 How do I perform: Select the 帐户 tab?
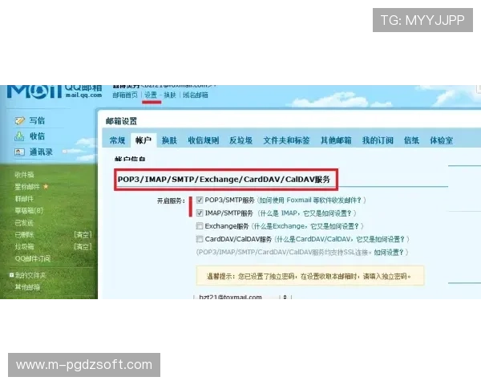(143, 140)
